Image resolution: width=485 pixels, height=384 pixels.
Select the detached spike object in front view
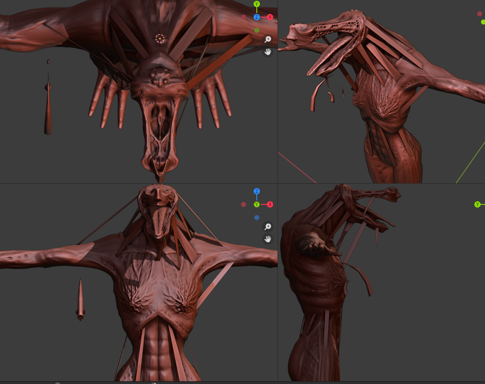point(80,301)
